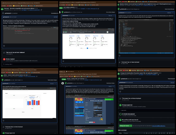Click the green Merge pull request button
The height and width of the screenshot is (135, 176).
tap(125, 126)
